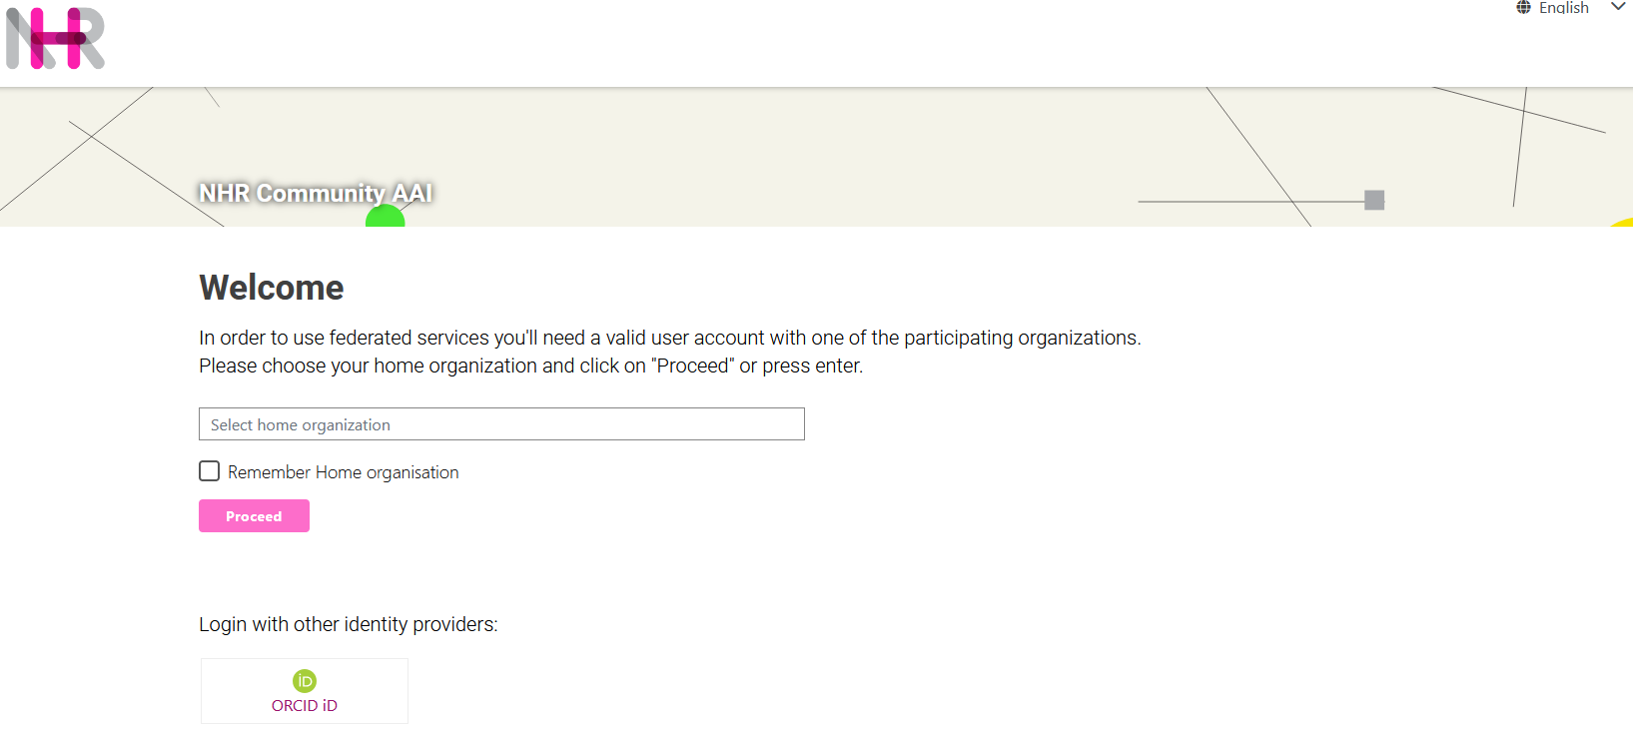Click the green circle in the banner

[x=386, y=217]
